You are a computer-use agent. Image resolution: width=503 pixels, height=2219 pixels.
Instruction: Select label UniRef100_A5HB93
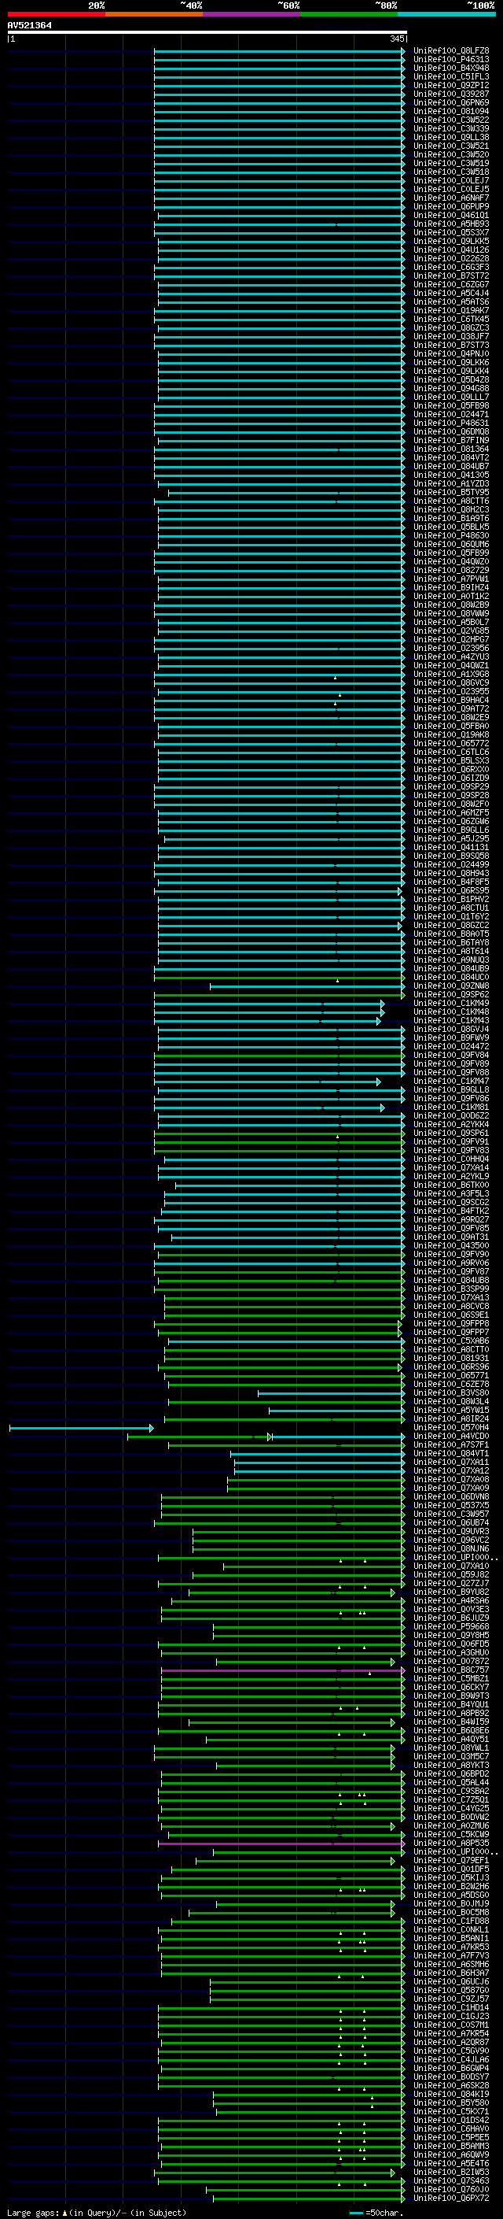pos(451,224)
